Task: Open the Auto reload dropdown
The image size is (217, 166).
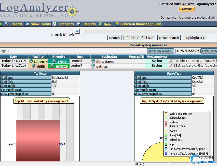Action: pos(188,51)
